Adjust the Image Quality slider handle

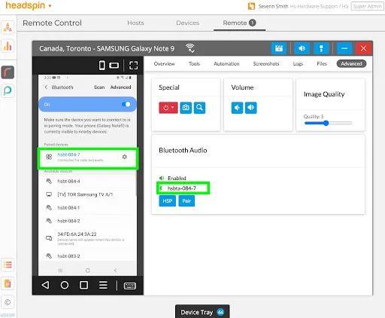pos(326,123)
